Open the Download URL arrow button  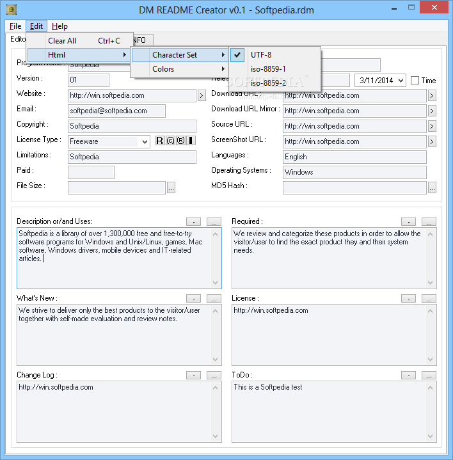click(x=432, y=95)
